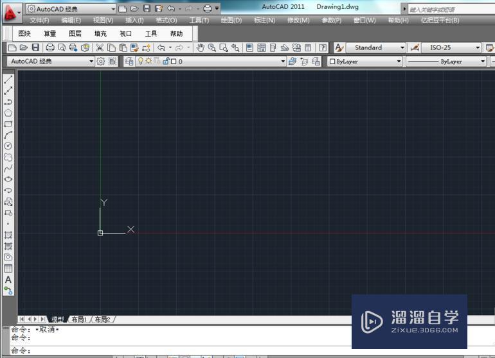Viewport: 495px width, 358px height.
Task: Select the Region tool
Action: point(8,257)
